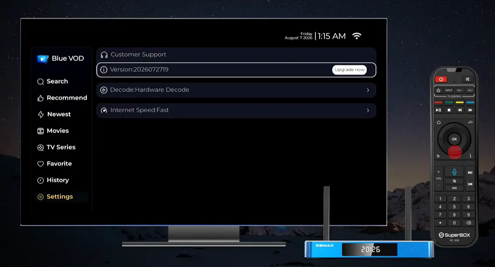Open the Internet Speed:Fast setting
Image resolution: width=495 pixels, height=267 pixels.
(236, 110)
